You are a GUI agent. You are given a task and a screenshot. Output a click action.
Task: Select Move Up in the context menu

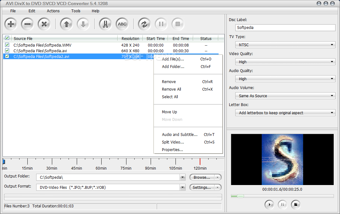click(188, 112)
